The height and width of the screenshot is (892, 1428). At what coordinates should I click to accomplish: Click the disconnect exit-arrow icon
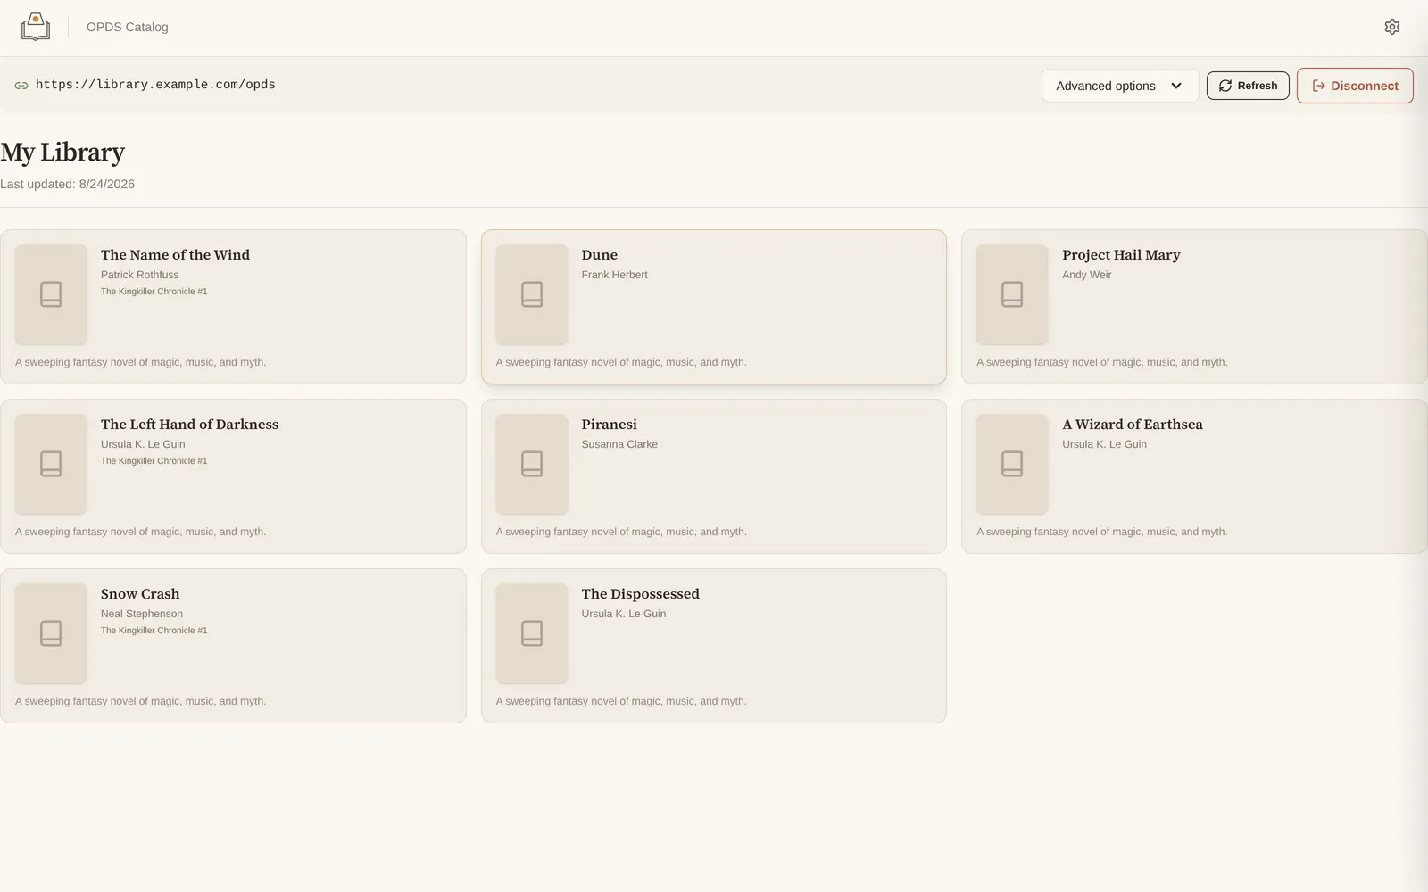[x=1318, y=86]
